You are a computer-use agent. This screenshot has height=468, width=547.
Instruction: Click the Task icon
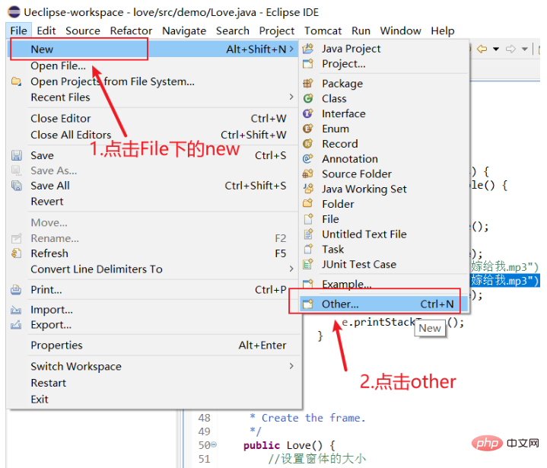click(x=308, y=249)
